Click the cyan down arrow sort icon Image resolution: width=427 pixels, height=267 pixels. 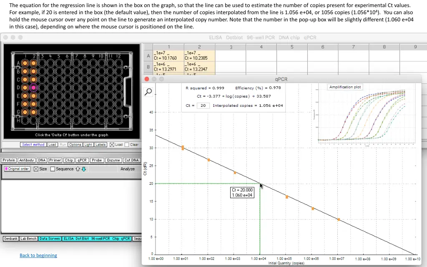pos(84,169)
